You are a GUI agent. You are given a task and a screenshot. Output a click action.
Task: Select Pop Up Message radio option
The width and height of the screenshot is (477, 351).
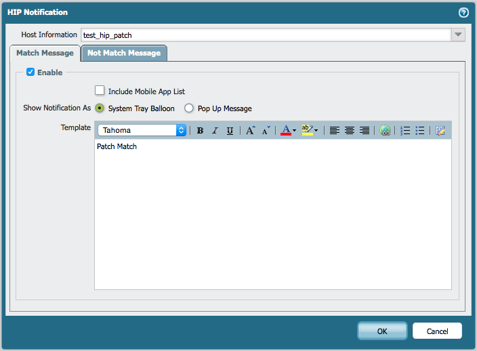(x=189, y=108)
